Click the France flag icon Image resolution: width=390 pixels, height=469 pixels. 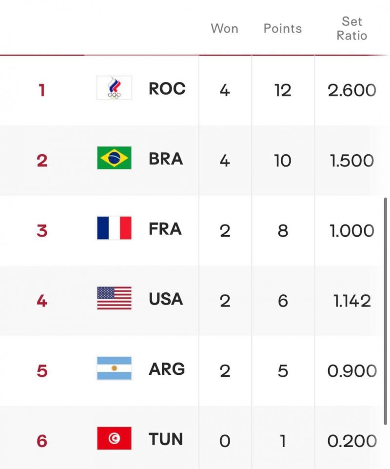pyautogui.click(x=114, y=228)
